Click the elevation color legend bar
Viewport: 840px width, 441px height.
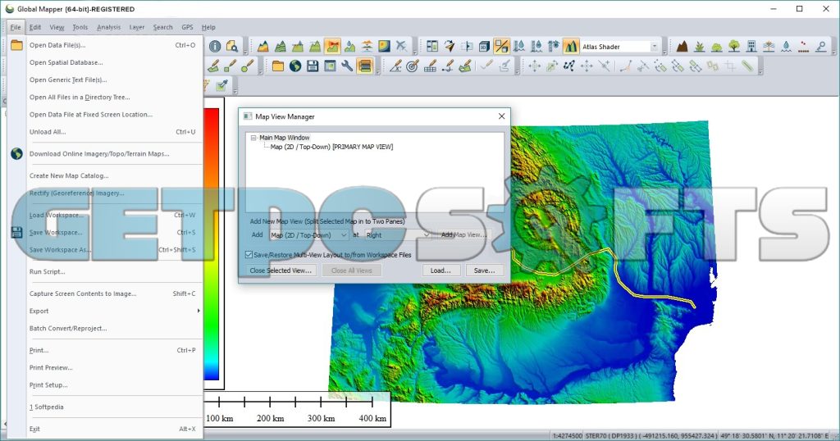coord(212,244)
